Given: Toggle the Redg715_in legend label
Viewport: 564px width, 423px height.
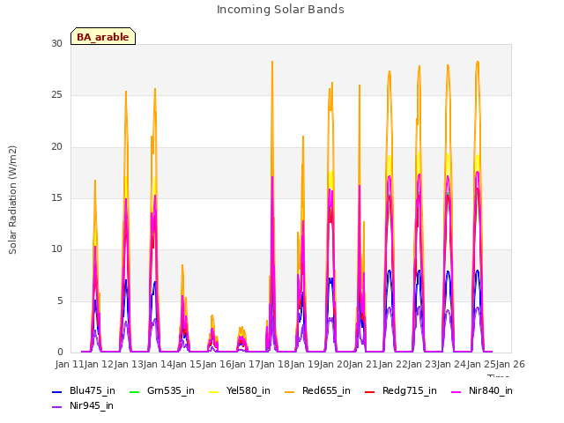Looking at the screenshot, I should [410, 390].
